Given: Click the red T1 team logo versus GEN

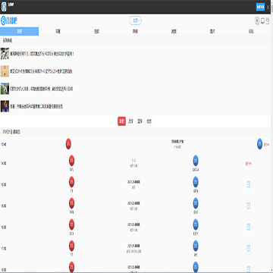Looking at the screenshot, I should 71,182.
